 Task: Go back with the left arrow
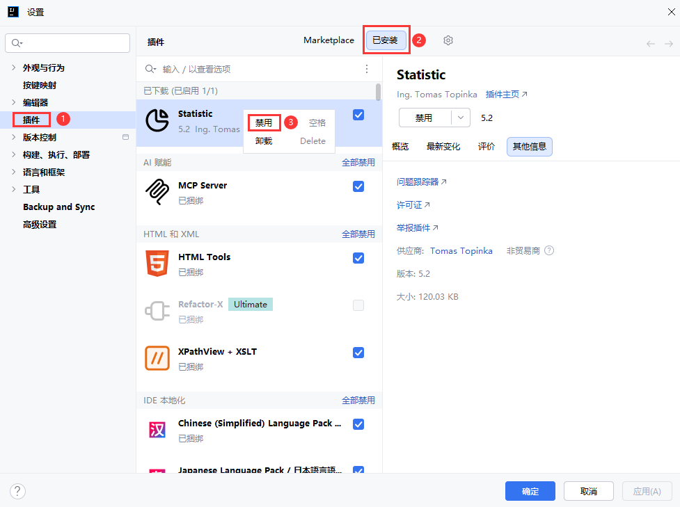coord(651,44)
